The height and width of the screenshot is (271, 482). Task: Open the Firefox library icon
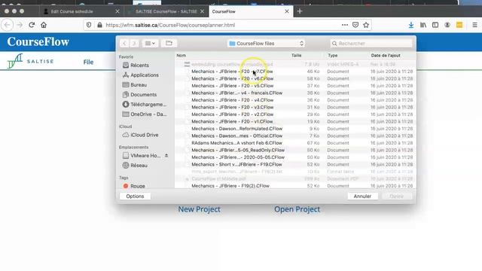(423, 25)
